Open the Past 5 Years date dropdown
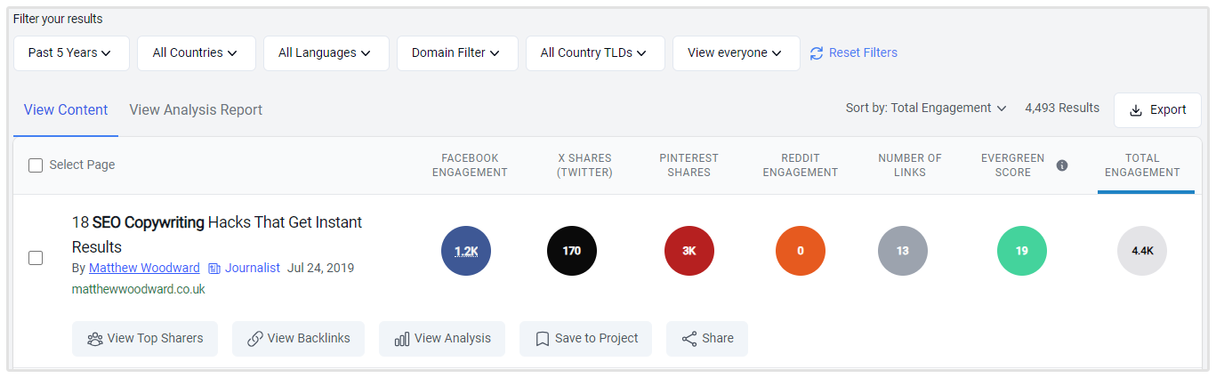Screen dimensions: 1216x378 tap(71, 53)
